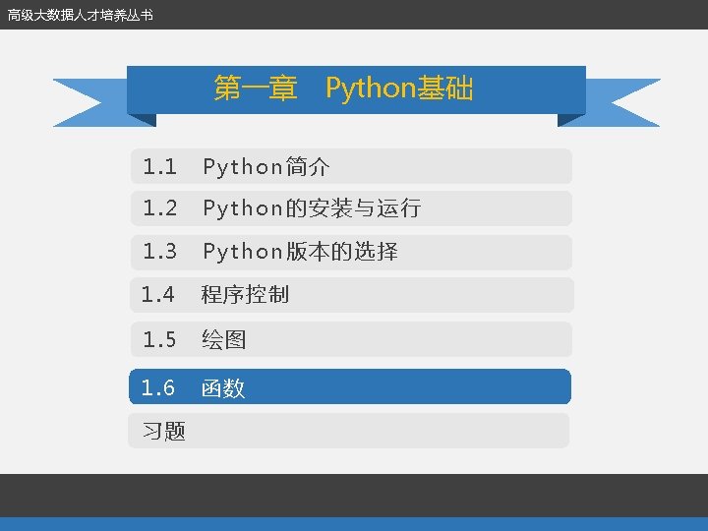
Task: Select section 1.3 Python版本的选择
Action: pyautogui.click(x=351, y=252)
